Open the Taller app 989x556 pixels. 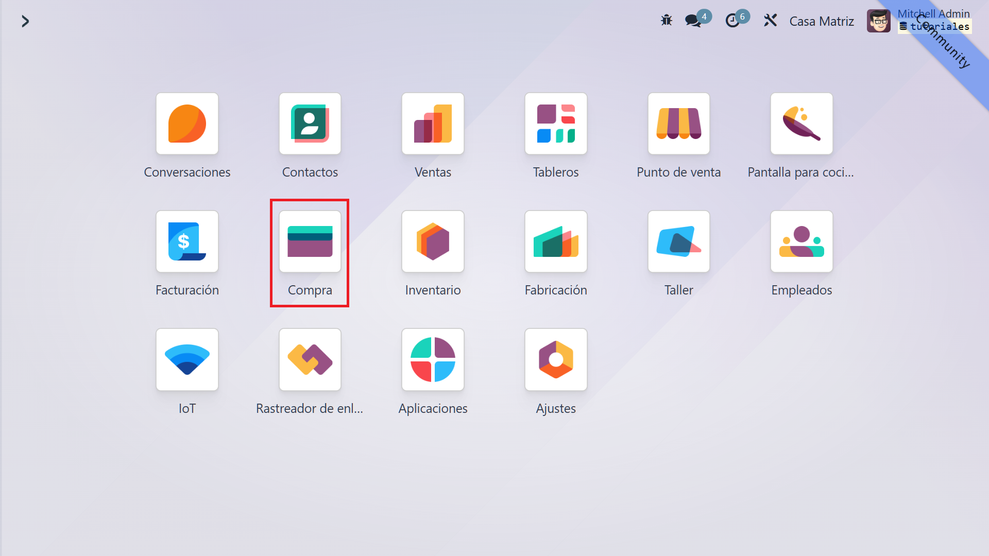tap(678, 242)
